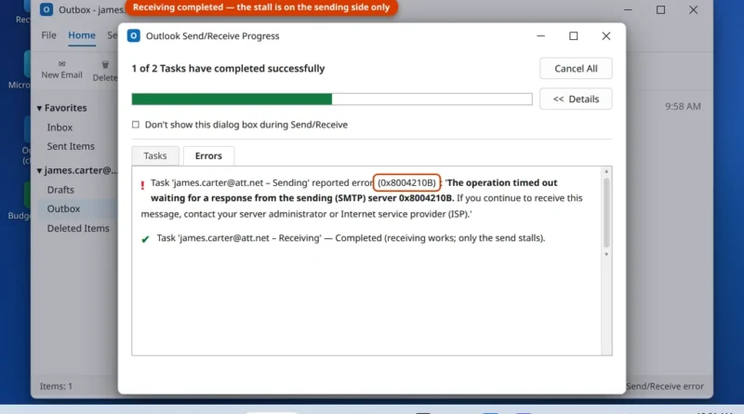Click Outlook icon in Progress dialog title
The height and width of the screenshot is (414, 744).
click(134, 35)
